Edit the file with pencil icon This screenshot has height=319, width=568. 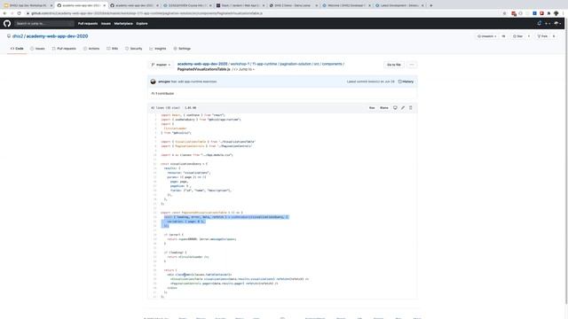point(403,108)
